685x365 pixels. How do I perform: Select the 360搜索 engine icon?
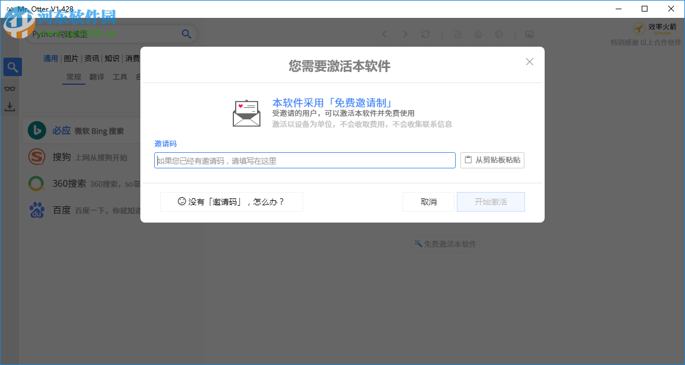tap(36, 183)
